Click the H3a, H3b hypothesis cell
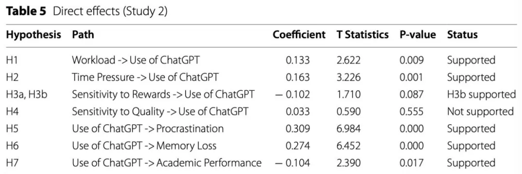Screen dimensions: 522x174 click(x=27, y=94)
